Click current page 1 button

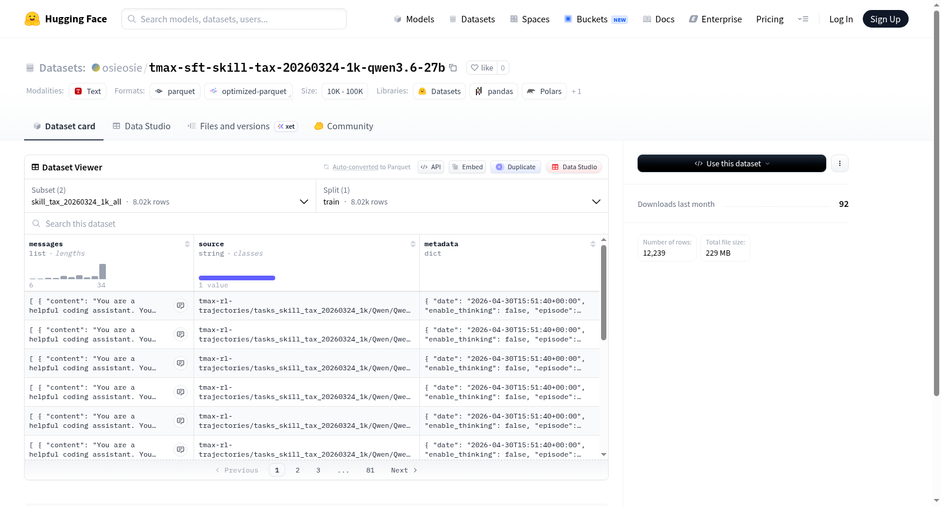(277, 470)
